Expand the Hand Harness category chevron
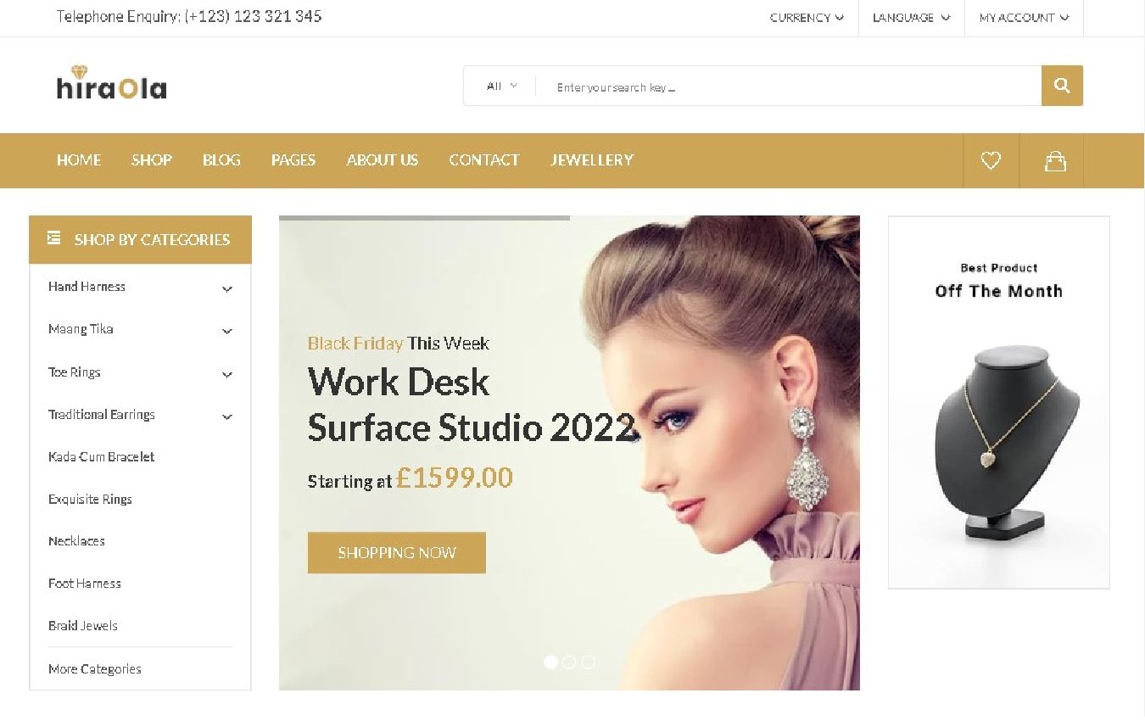This screenshot has height=721, width=1145. pos(226,289)
